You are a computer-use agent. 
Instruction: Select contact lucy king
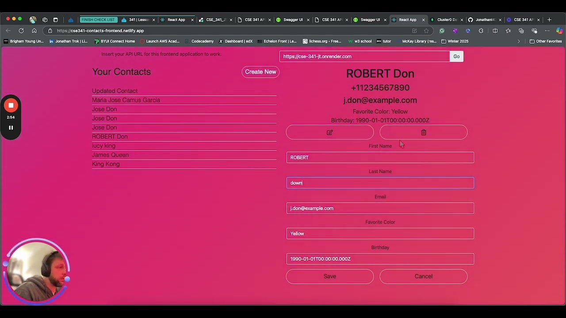pyautogui.click(x=184, y=146)
